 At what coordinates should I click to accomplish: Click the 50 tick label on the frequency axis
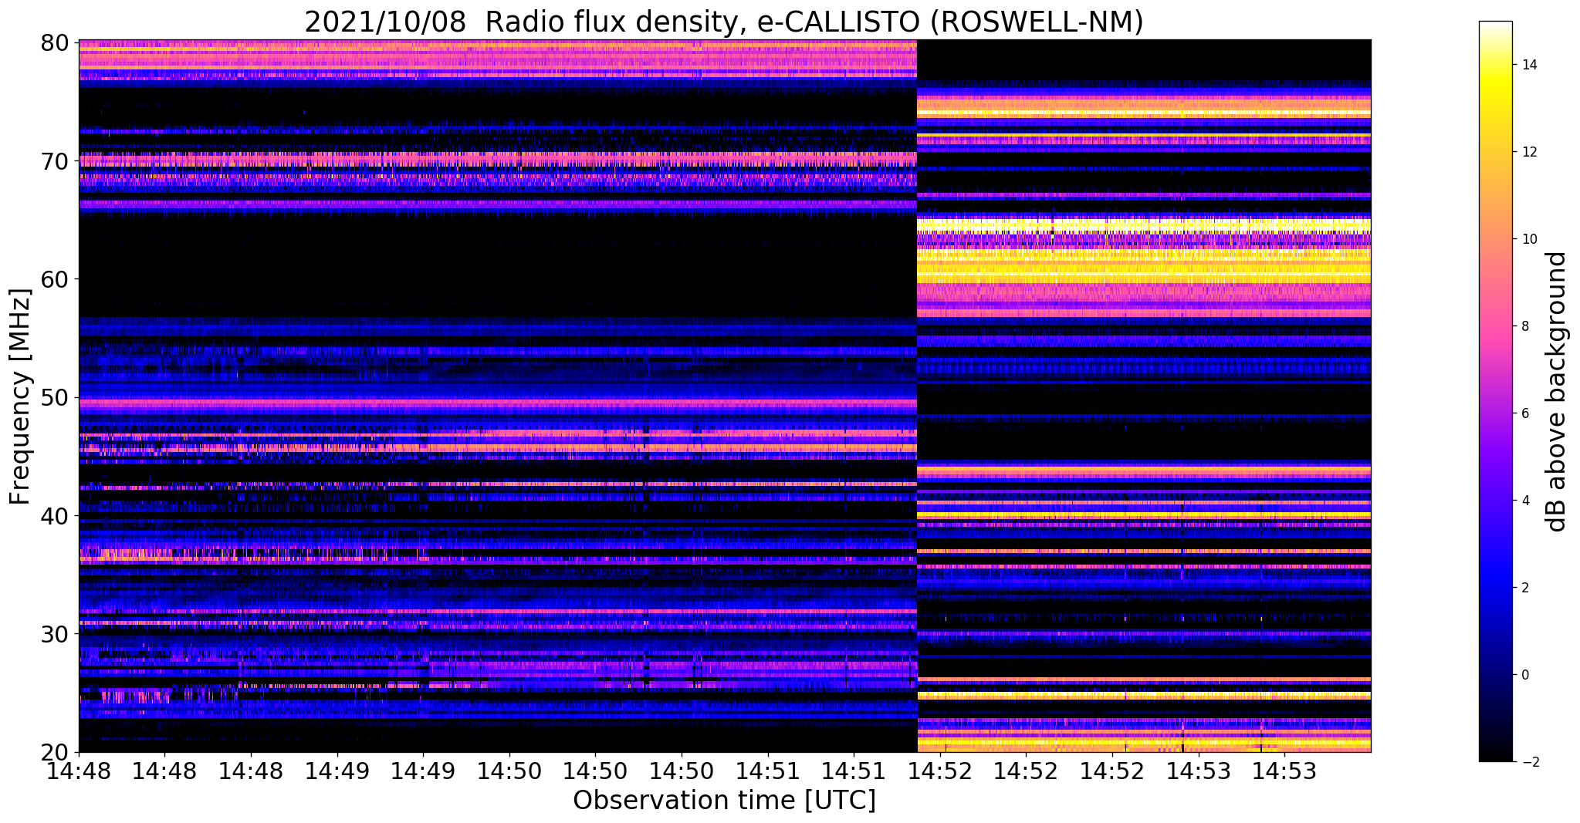pyautogui.click(x=53, y=398)
